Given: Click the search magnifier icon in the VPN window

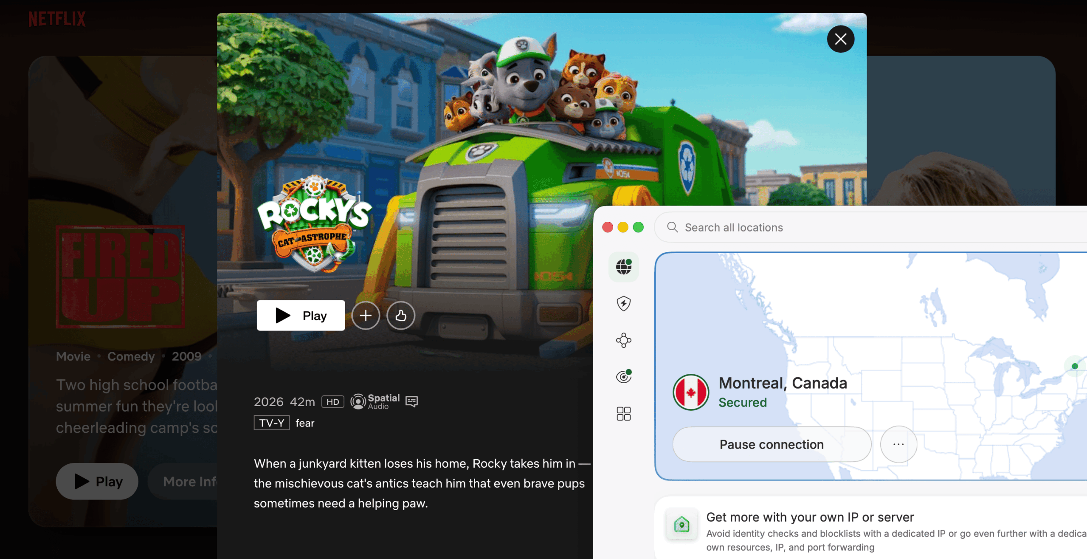Looking at the screenshot, I should (672, 227).
